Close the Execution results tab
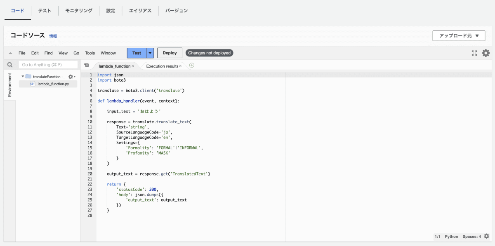Image resolution: width=495 pixels, height=246 pixels. (x=180, y=66)
